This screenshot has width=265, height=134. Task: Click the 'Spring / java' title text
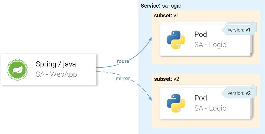coord(56,64)
